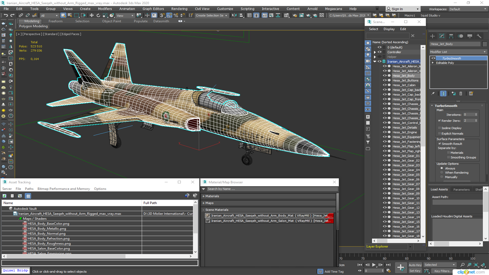Enable the Isoline Display checkbox

point(439,128)
